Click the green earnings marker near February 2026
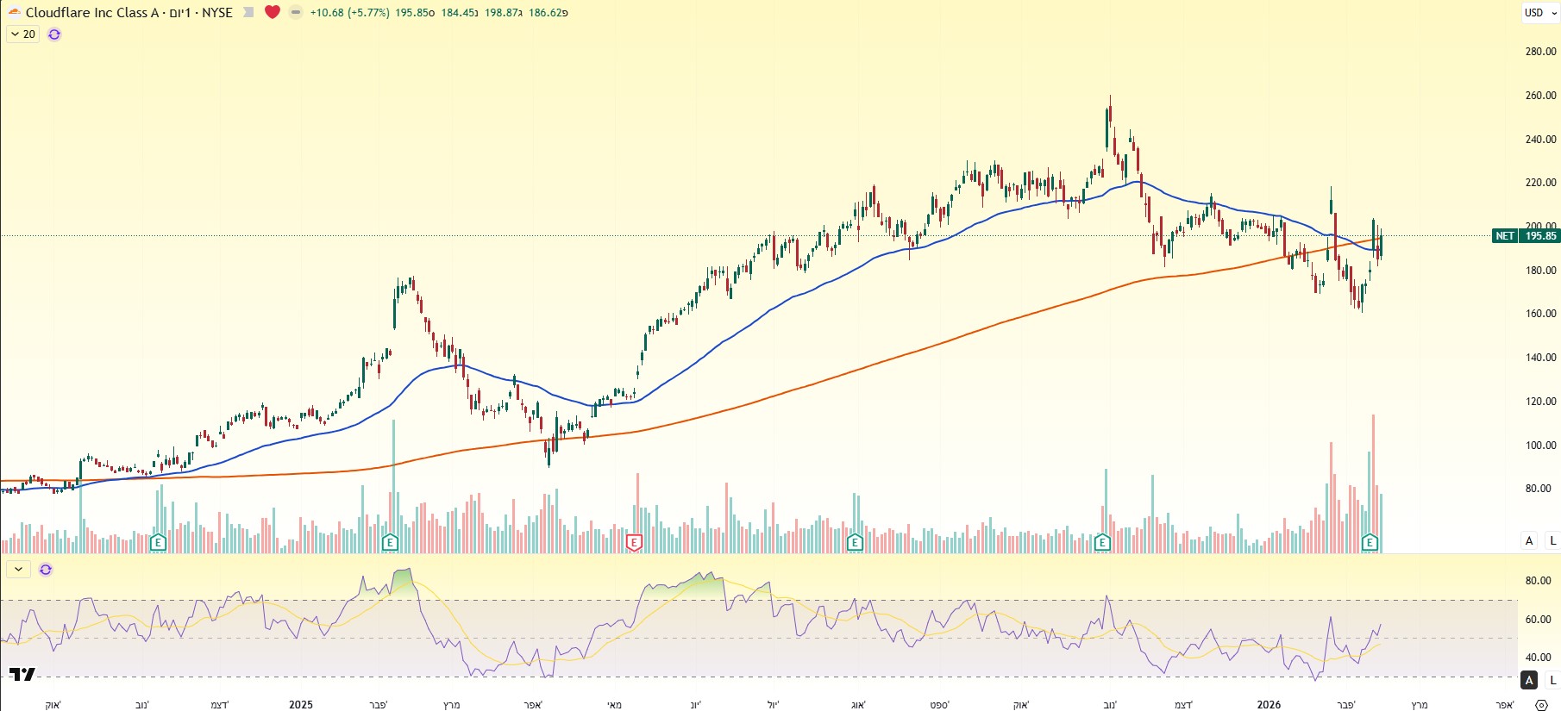Screen dimensions: 1561x711 pyautogui.click(x=1370, y=542)
